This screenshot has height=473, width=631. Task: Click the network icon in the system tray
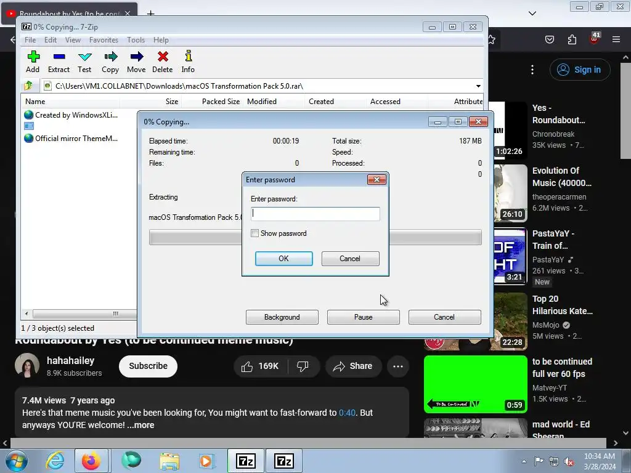554,461
